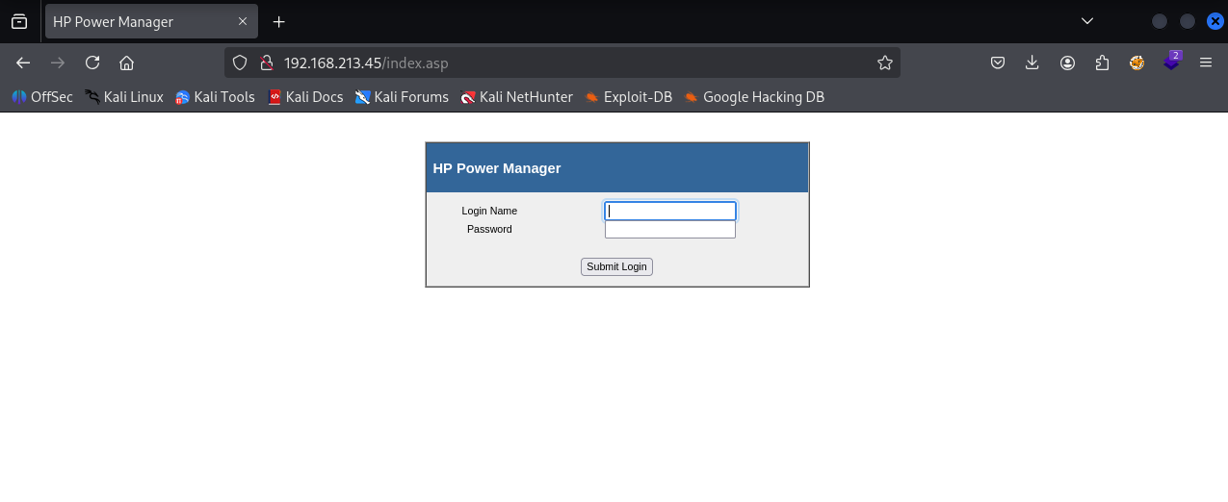This screenshot has width=1228, height=502.
Task: Reload the current page
Action: tap(92, 63)
